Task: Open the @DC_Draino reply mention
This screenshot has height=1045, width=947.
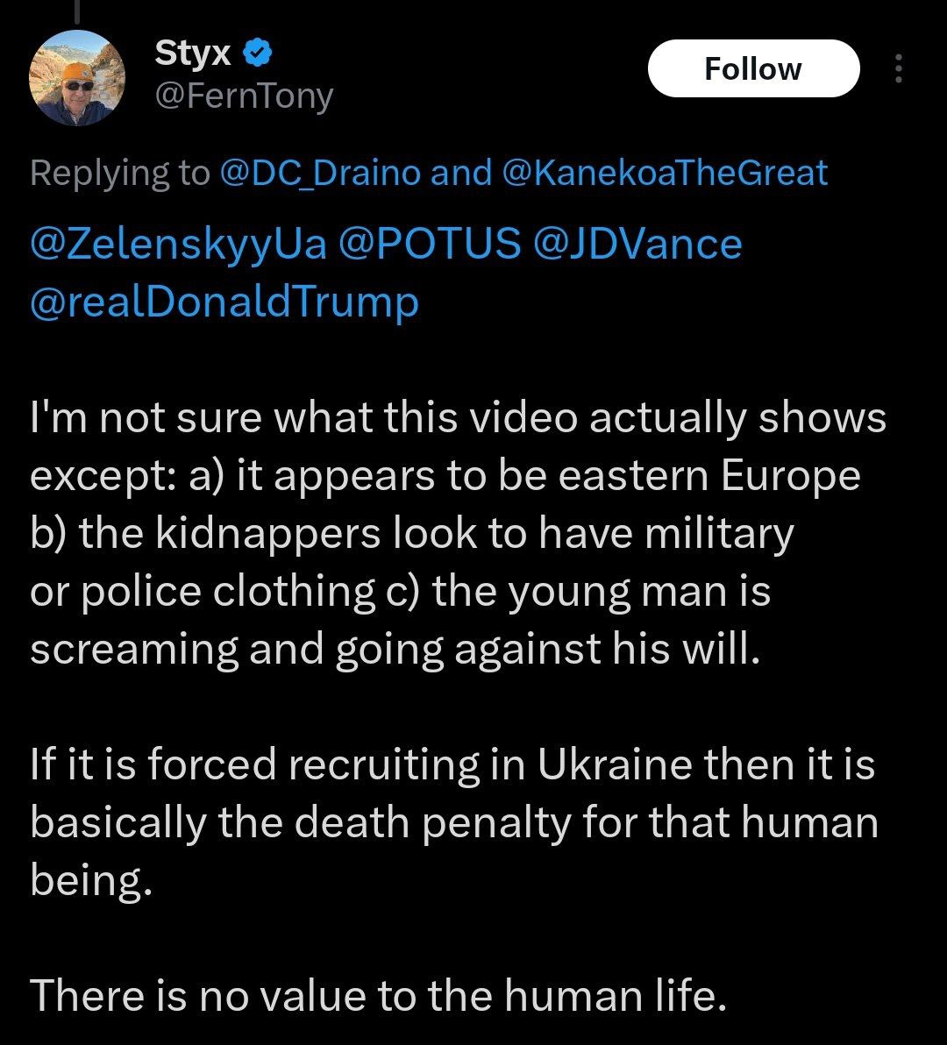Action: click(x=319, y=173)
